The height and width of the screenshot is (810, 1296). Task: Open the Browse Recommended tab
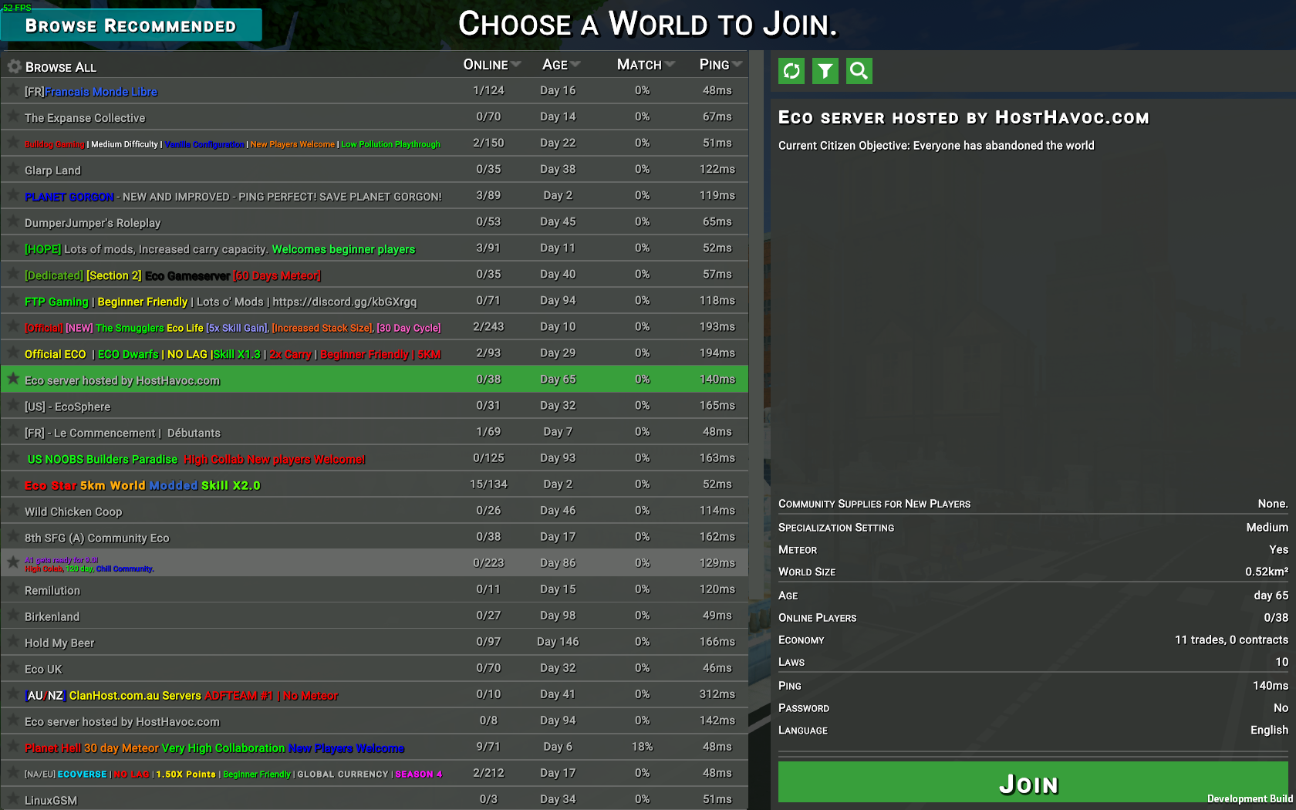pyautogui.click(x=131, y=25)
